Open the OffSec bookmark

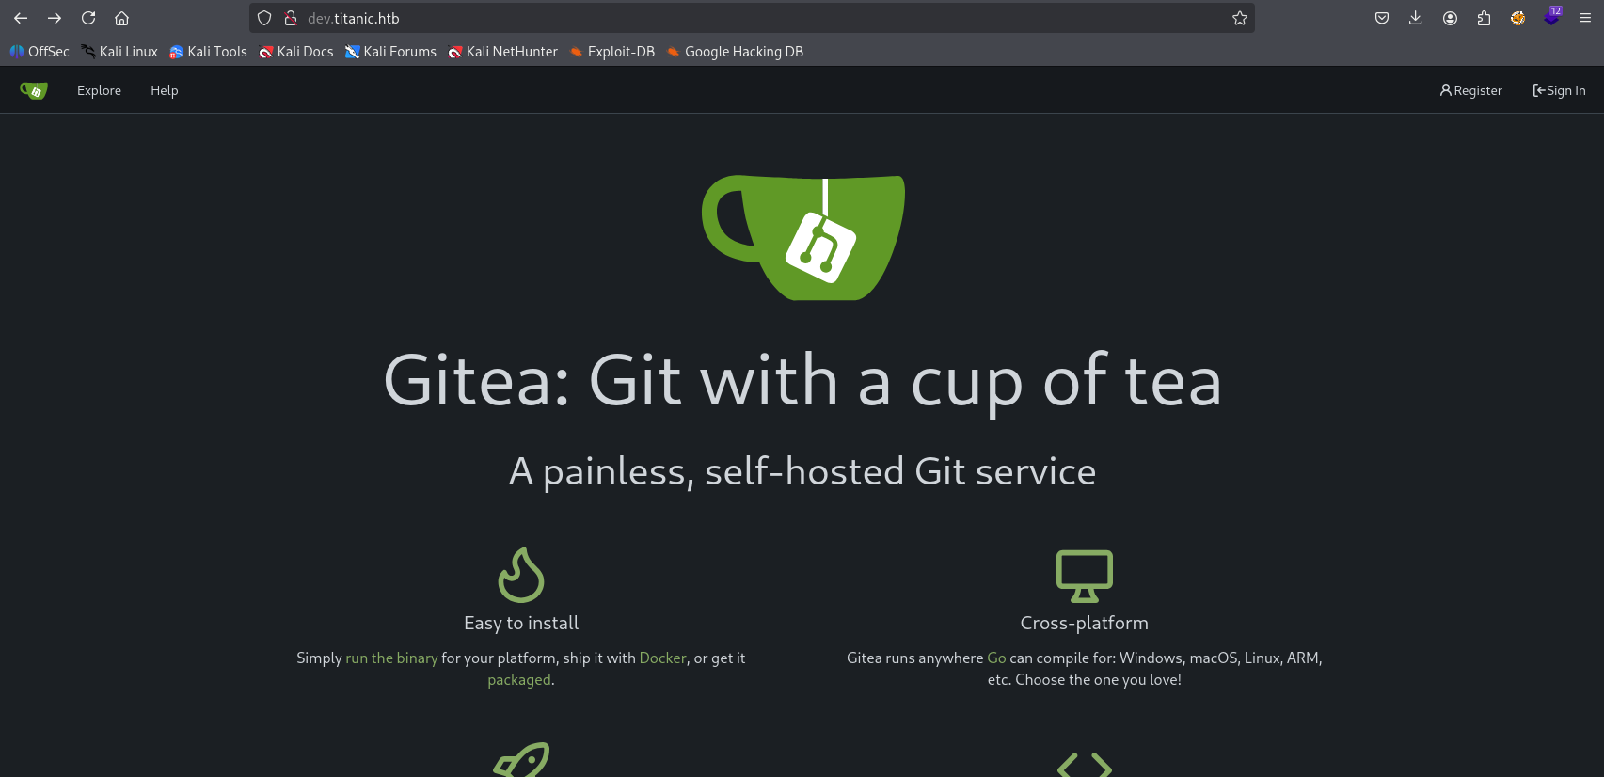coord(40,52)
